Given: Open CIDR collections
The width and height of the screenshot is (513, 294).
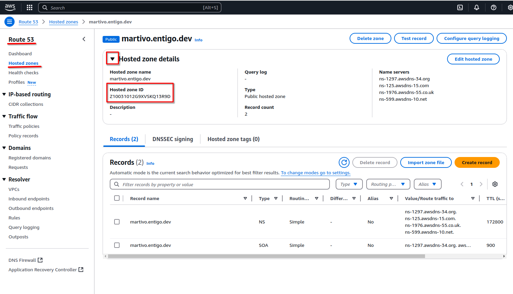Looking at the screenshot, I should (x=26, y=104).
